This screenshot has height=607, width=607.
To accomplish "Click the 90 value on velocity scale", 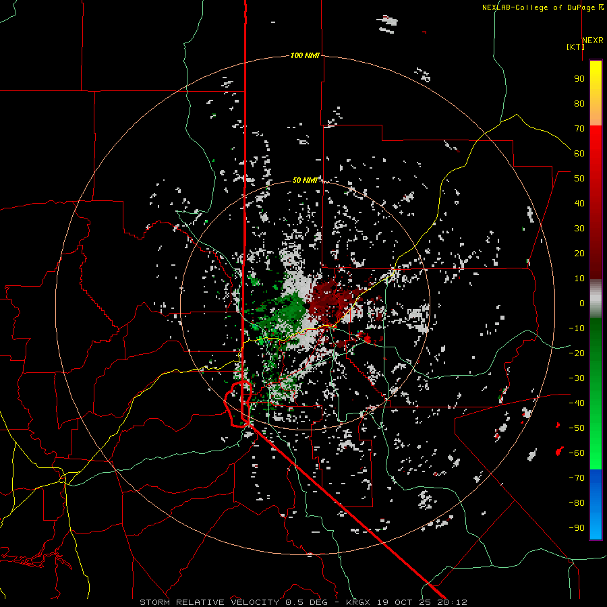I will (x=579, y=79).
